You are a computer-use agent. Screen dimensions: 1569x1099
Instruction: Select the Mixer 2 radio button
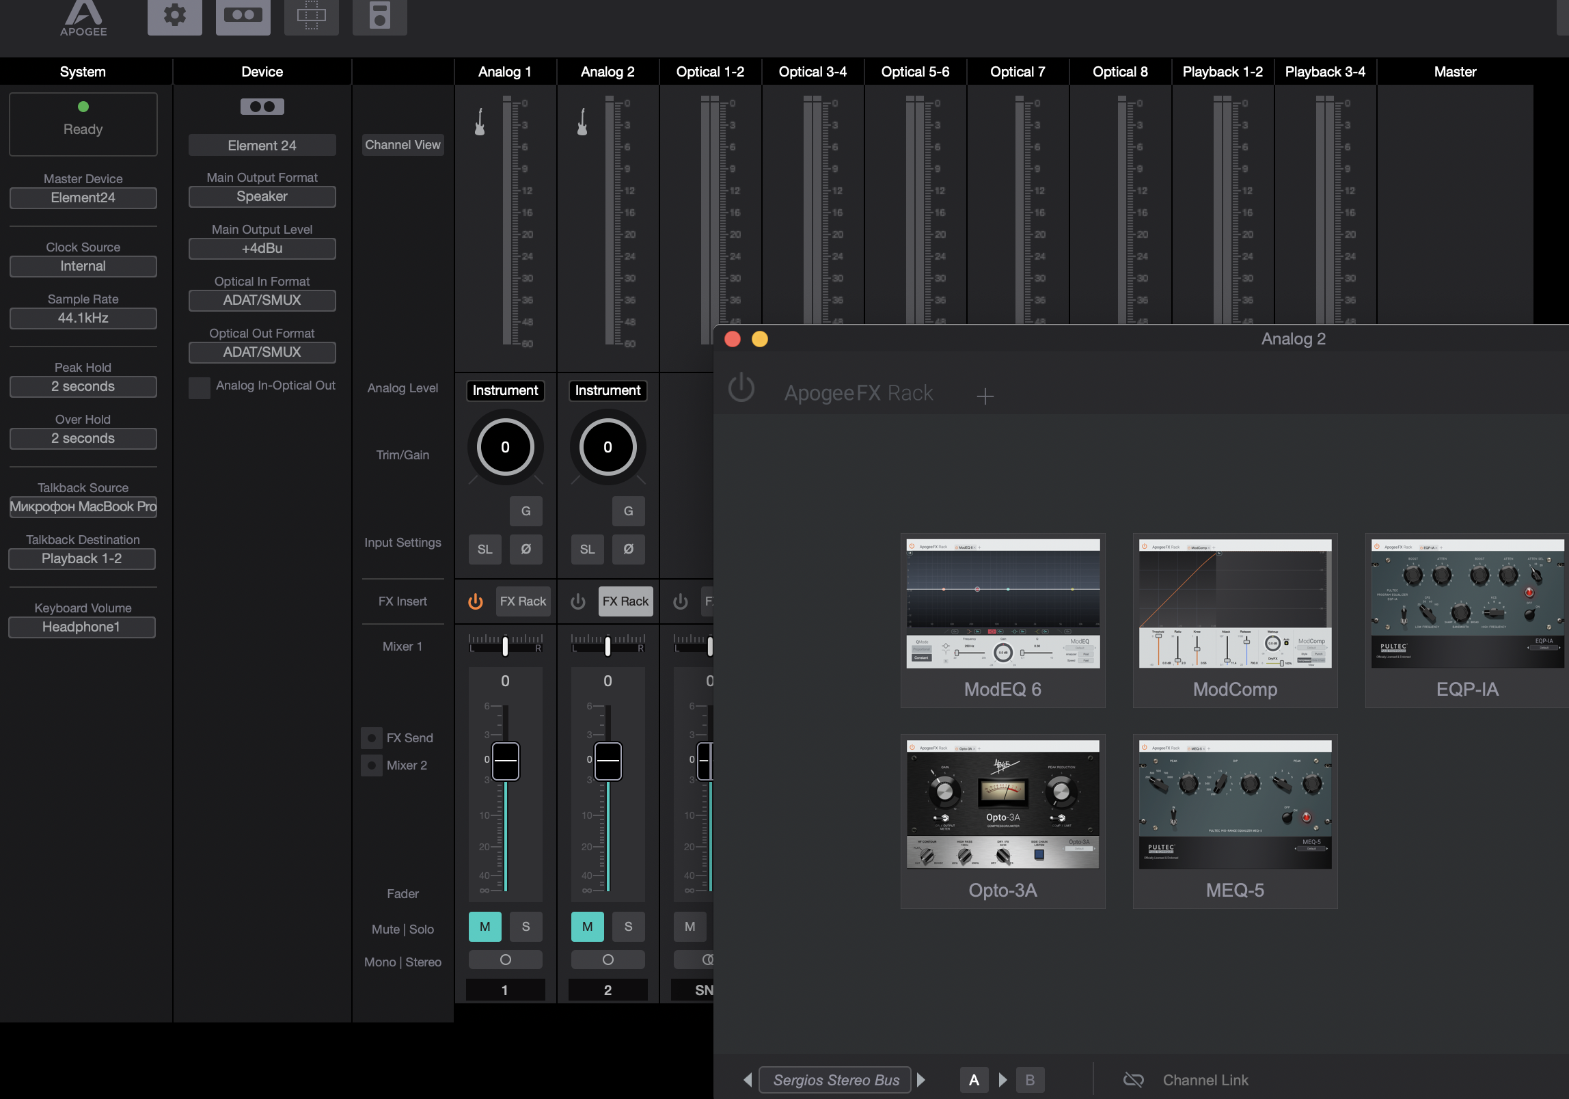(372, 765)
